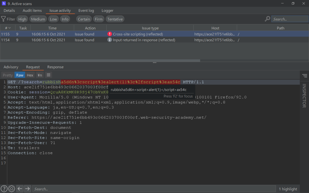Toggle the Low severity filter

54,19
